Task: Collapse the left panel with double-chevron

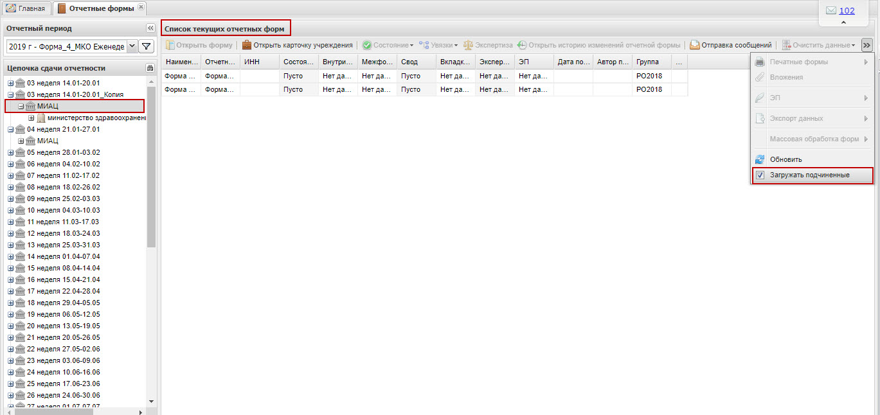Action: pyautogui.click(x=150, y=28)
